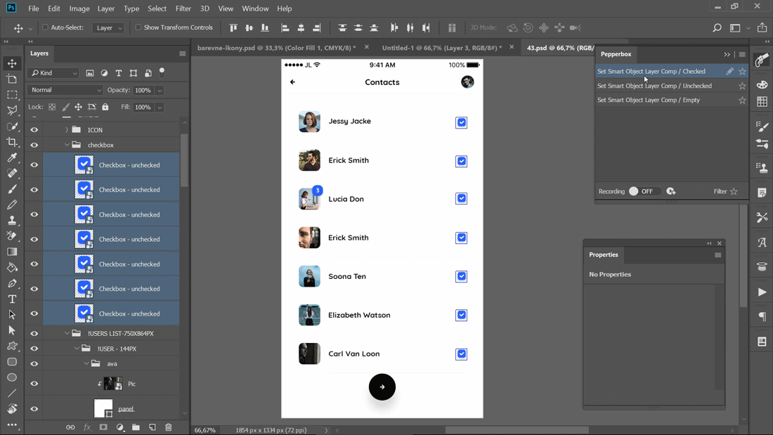This screenshot has height=435, width=773.
Task: Open the Normal blend mode dropdown
Action: pyautogui.click(x=65, y=90)
